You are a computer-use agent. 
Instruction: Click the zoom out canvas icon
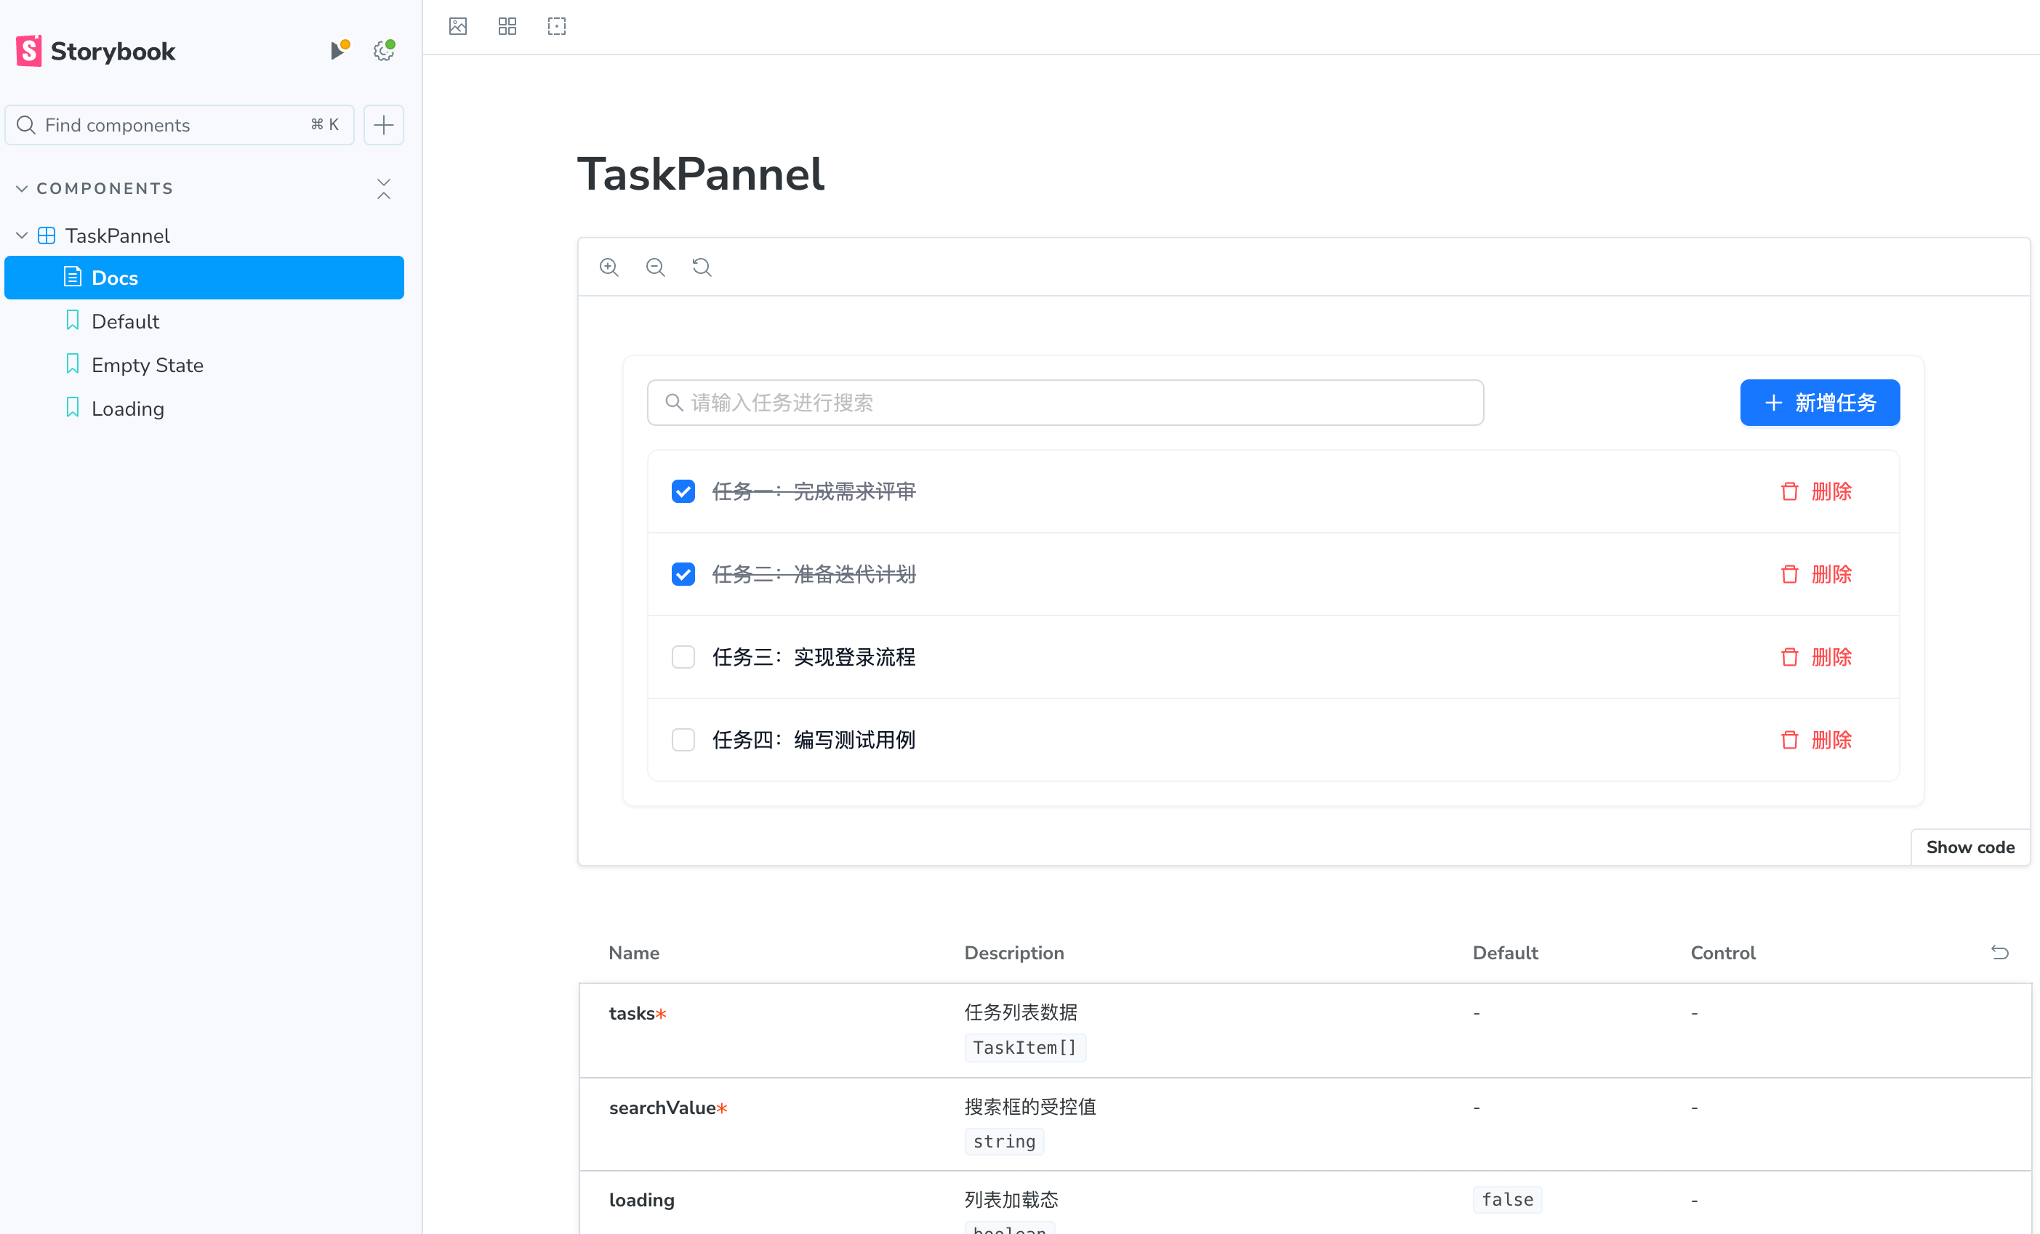coord(656,267)
